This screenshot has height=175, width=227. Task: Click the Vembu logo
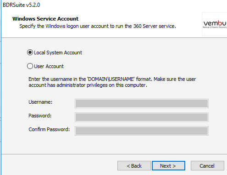click(215, 24)
